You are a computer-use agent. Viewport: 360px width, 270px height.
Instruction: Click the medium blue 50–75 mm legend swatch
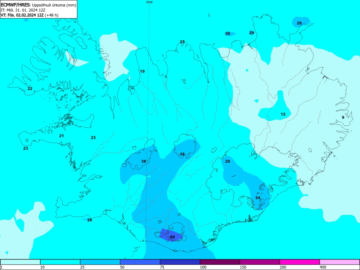pos(140,262)
